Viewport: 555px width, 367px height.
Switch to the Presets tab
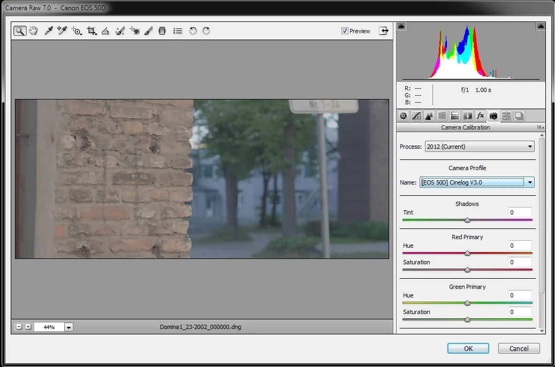coord(506,116)
